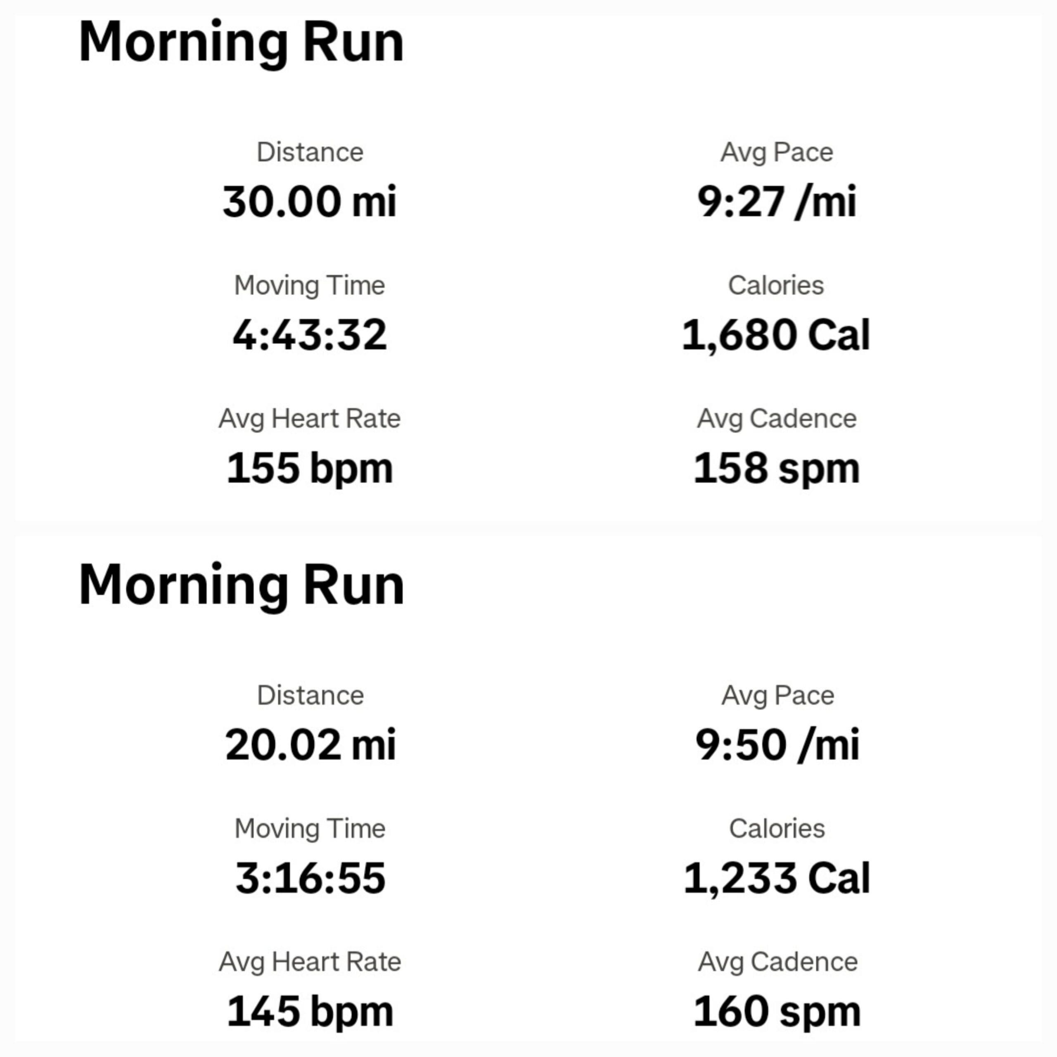This screenshot has height=1057, width=1057.
Task: Select the 9:50 /mi average pace
Action: [777, 745]
